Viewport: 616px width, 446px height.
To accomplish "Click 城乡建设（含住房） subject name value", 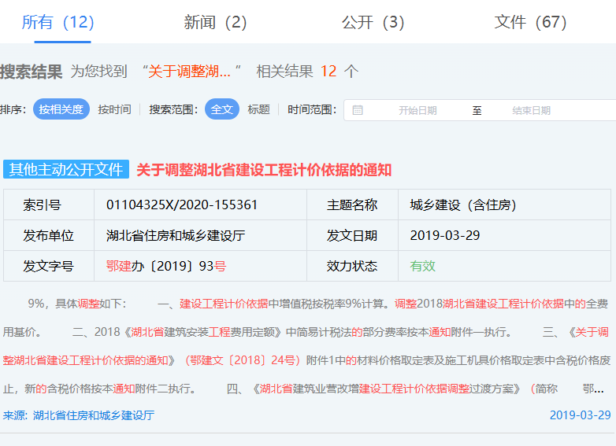I will pyautogui.click(x=463, y=205).
